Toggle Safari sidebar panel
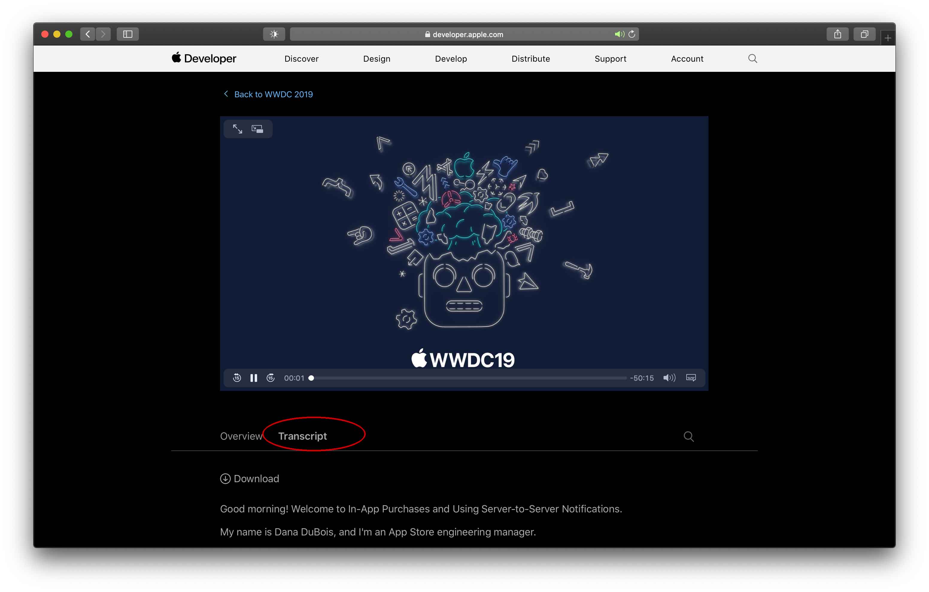The width and height of the screenshot is (929, 592). tap(128, 34)
